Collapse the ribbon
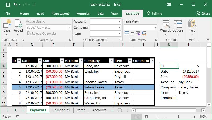Image resolution: width=212 pixels, height=120 pixels. [x=208, y=40]
